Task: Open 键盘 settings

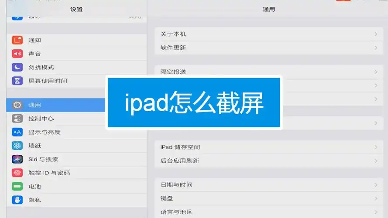Action: pos(269,198)
